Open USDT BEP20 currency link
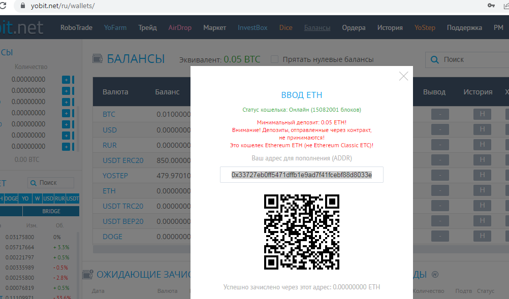 tap(123, 221)
